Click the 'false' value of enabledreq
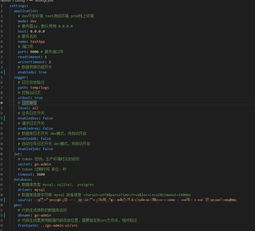Screen dimensions: 255x231 pyautogui.click(x=48, y=129)
